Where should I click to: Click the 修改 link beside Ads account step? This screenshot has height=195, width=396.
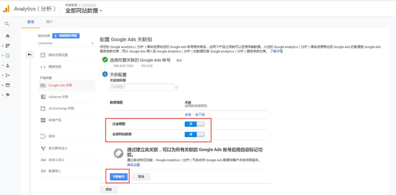coord(179,60)
